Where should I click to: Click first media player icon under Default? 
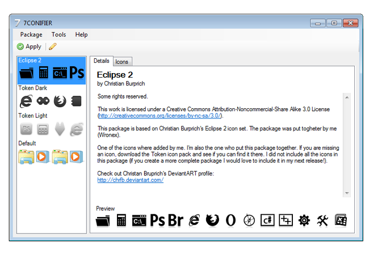(43, 156)
